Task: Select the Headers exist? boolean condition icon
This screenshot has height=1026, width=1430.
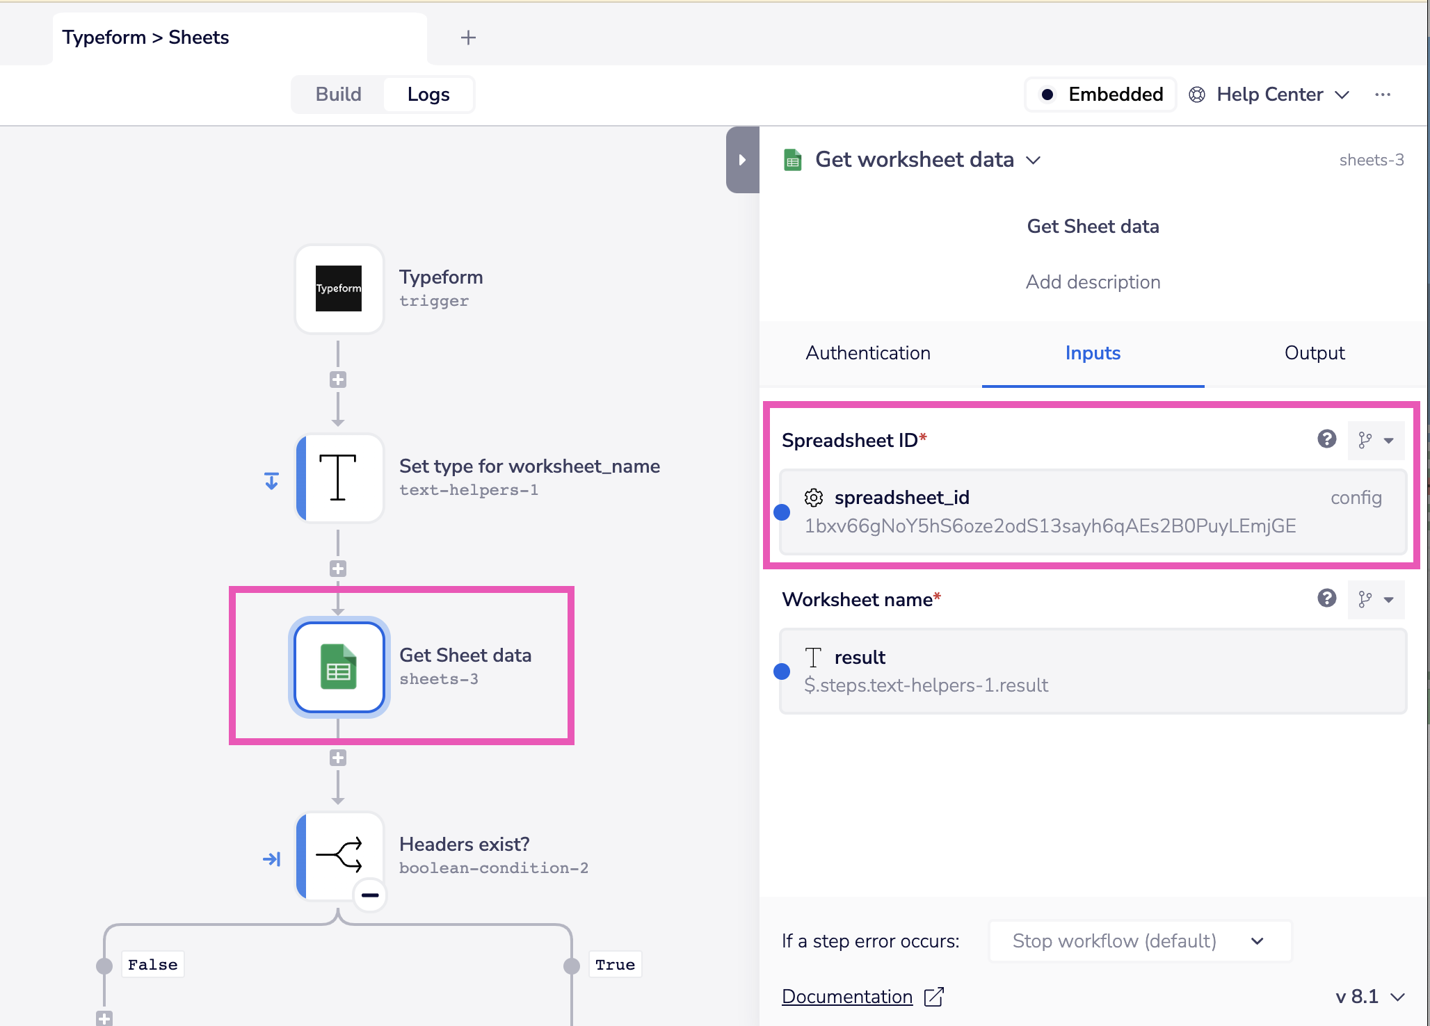Action: pos(339,856)
